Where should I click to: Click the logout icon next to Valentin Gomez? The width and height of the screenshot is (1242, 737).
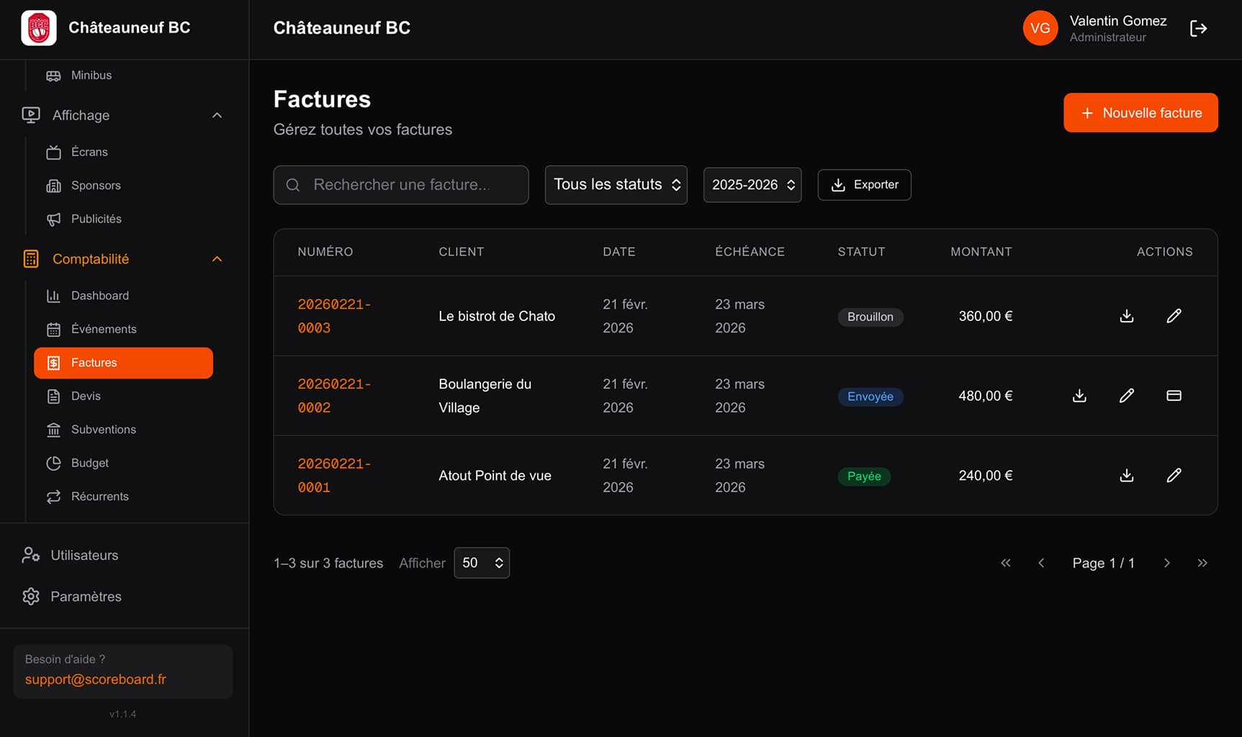[1198, 29]
